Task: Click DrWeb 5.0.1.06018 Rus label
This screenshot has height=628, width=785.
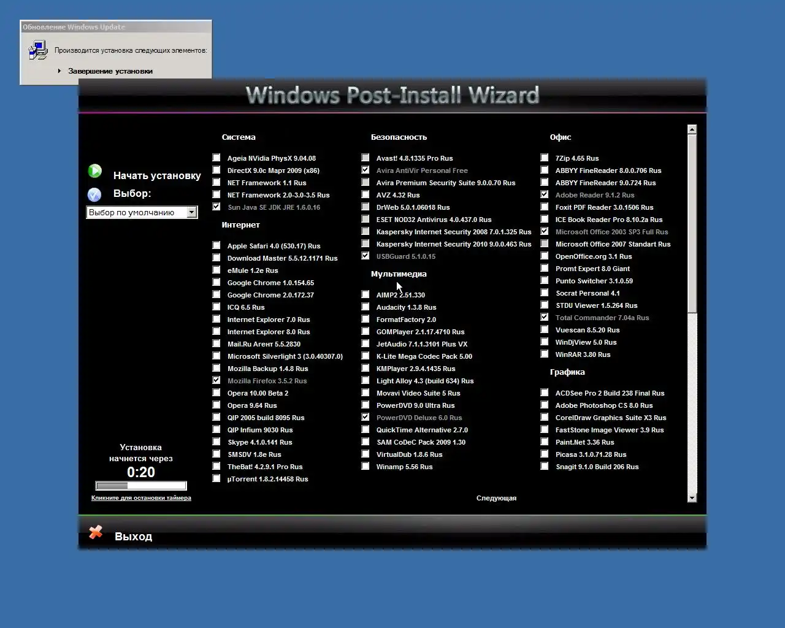Action: pos(413,207)
